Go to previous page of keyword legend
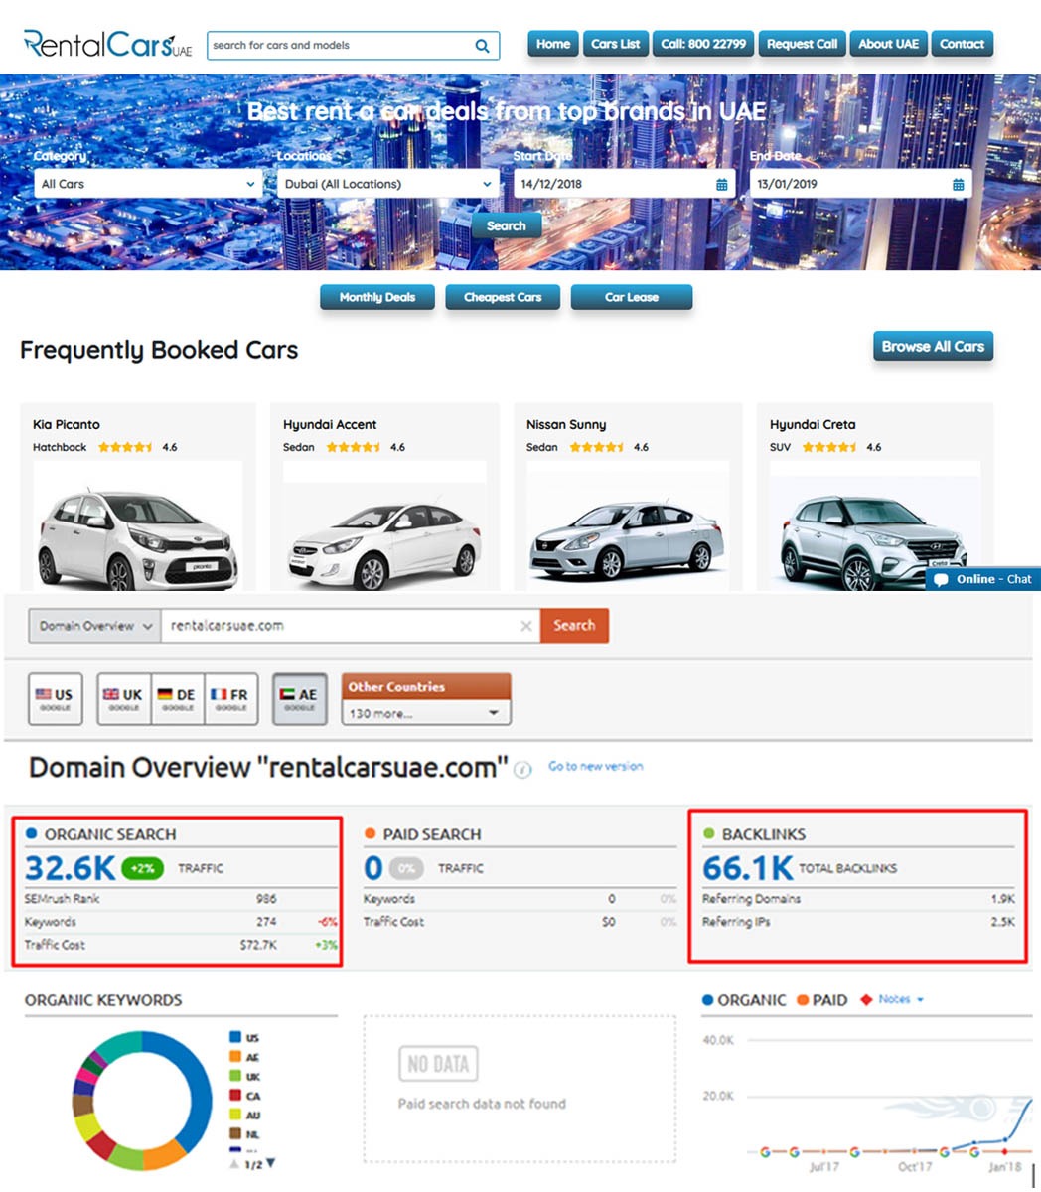 235,1164
